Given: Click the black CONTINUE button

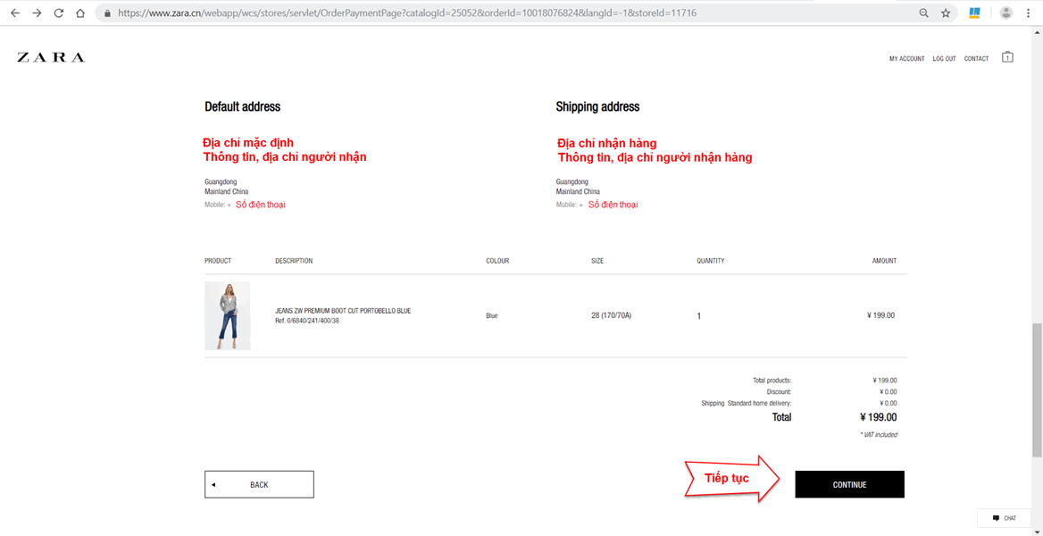Looking at the screenshot, I should click(x=849, y=485).
